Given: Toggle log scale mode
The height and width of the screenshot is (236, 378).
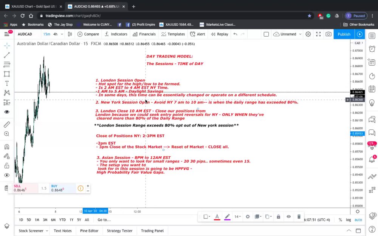Looking at the screenshot, I should click(349, 220).
